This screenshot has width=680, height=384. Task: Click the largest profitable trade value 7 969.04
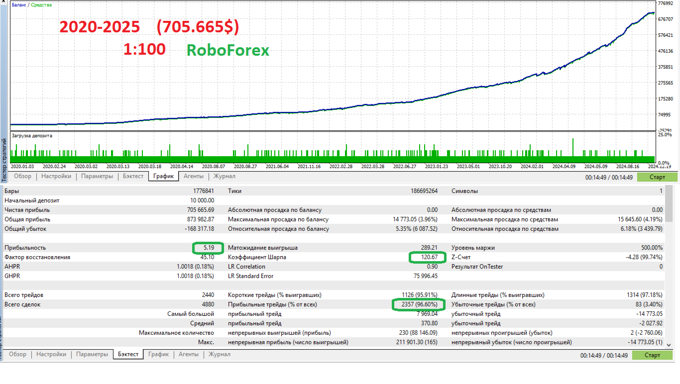point(427,314)
